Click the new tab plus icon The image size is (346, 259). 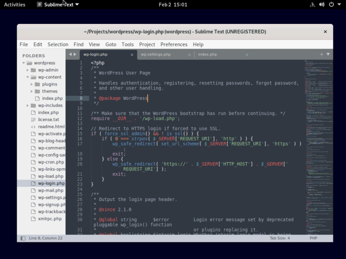321,54
